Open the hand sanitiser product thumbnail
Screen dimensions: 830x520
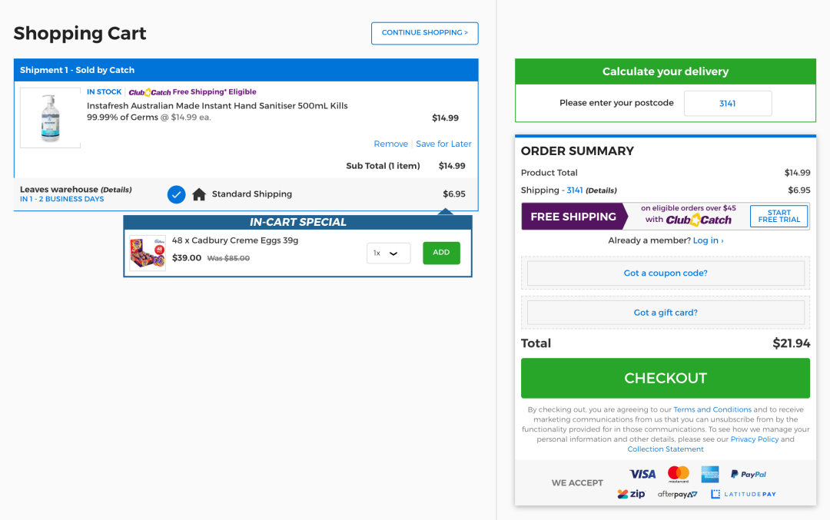point(50,118)
